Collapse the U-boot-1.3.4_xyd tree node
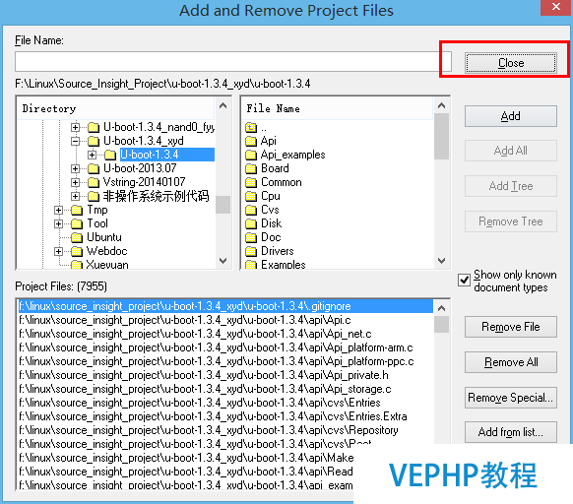This screenshot has width=573, height=504. pos(75,141)
